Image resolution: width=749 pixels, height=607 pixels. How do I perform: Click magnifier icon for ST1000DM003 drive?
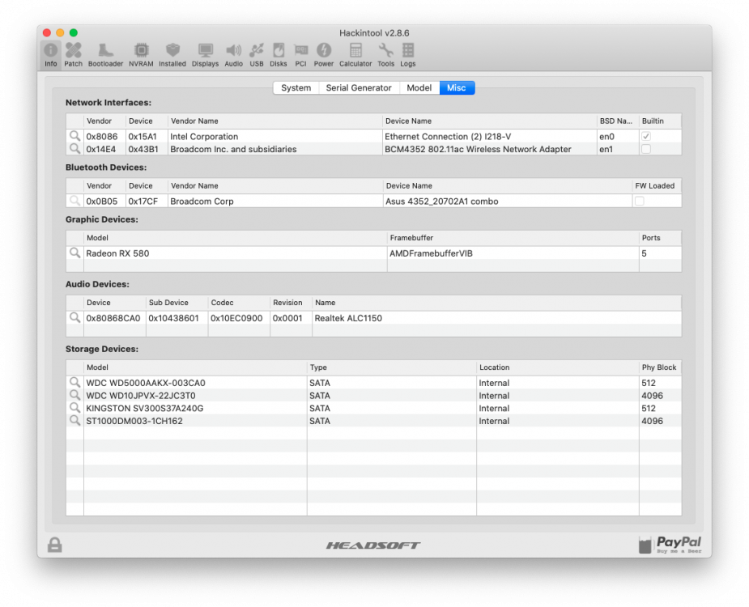click(74, 420)
